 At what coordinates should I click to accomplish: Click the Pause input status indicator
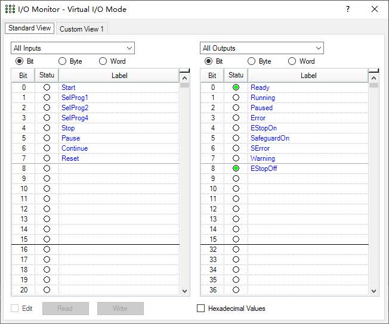[x=47, y=138]
